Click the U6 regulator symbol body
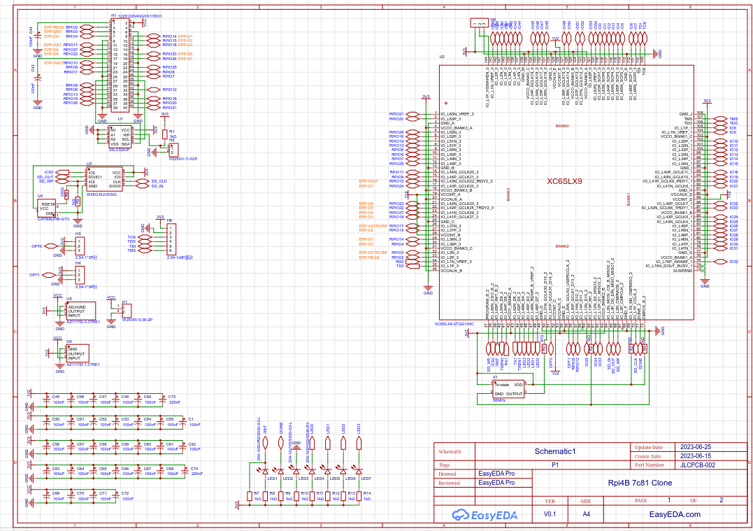This screenshot has height=531, width=753. (78, 353)
